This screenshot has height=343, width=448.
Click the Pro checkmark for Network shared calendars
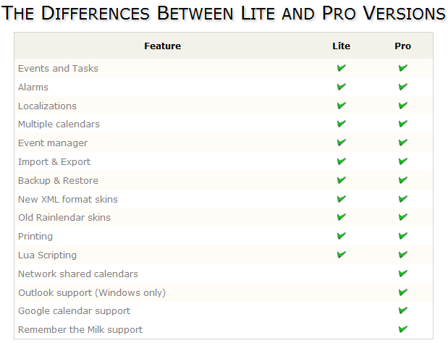point(403,274)
